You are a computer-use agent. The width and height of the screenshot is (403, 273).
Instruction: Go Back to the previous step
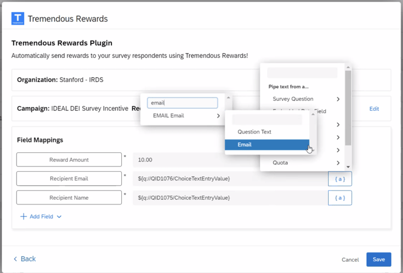click(x=25, y=259)
